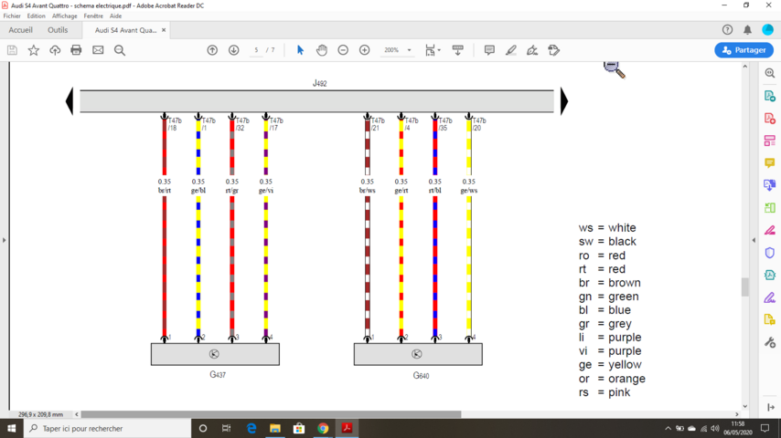Upload the file to the cloud
This screenshot has width=781, height=438.
pos(55,50)
